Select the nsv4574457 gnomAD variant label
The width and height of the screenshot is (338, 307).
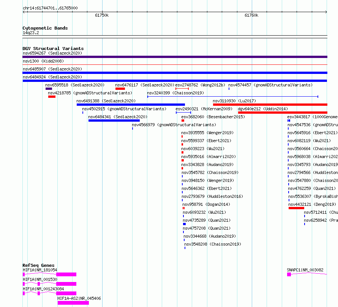270,85
